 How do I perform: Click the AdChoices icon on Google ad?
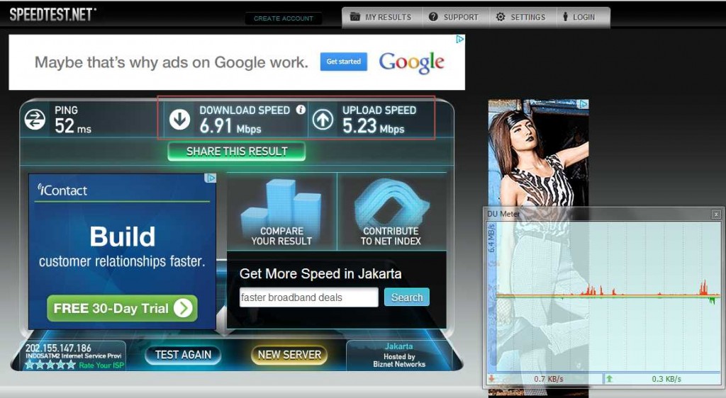tap(459, 39)
